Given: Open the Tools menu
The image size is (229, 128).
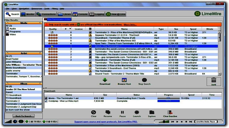Looking at the screenshot, I should pos(47,9).
